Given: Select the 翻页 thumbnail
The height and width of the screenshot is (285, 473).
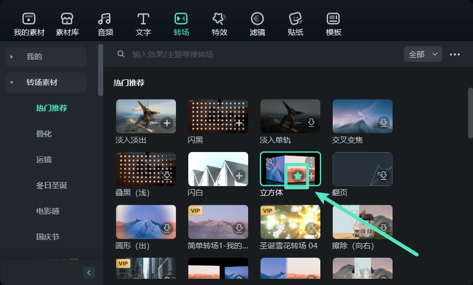Looking at the screenshot, I should [362, 169].
